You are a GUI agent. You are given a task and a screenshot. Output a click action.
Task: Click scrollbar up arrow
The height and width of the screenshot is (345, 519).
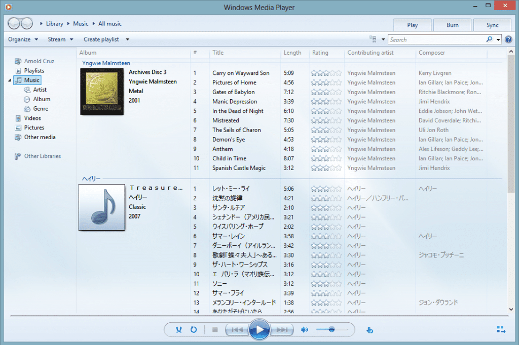click(x=511, y=52)
